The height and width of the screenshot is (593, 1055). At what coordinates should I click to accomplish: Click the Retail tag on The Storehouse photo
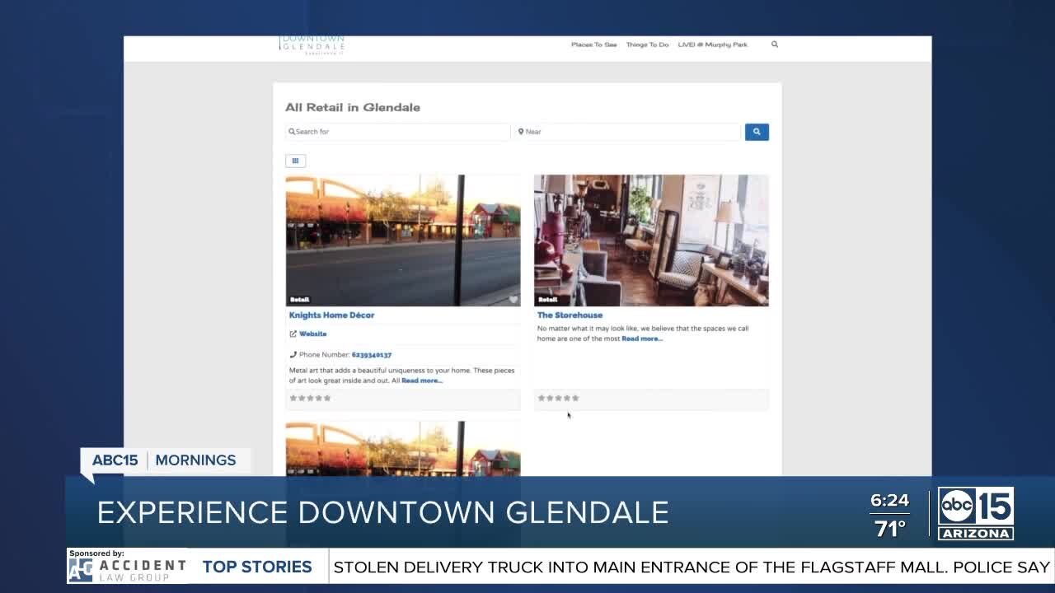[x=547, y=300]
